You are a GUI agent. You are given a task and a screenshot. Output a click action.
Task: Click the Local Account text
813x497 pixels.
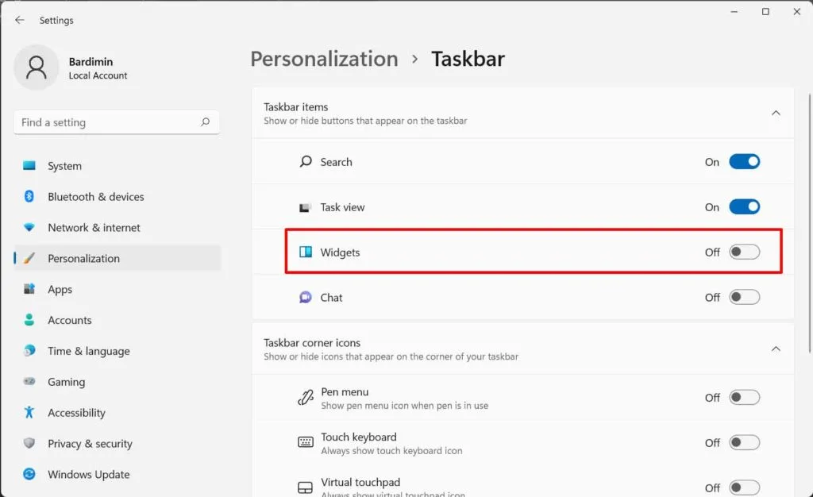(x=98, y=75)
